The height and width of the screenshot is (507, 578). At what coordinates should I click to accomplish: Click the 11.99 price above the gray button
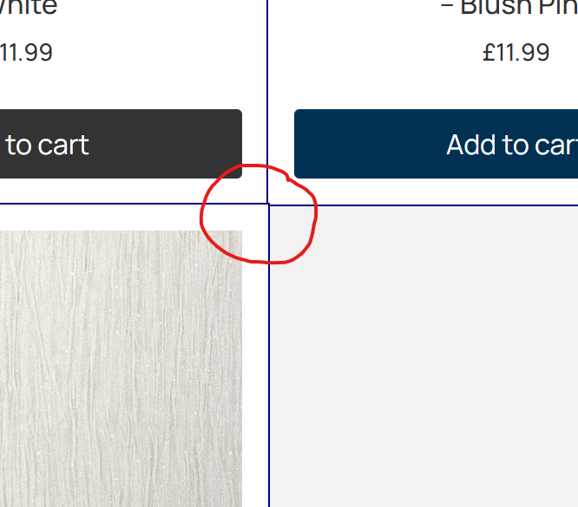click(x=26, y=52)
